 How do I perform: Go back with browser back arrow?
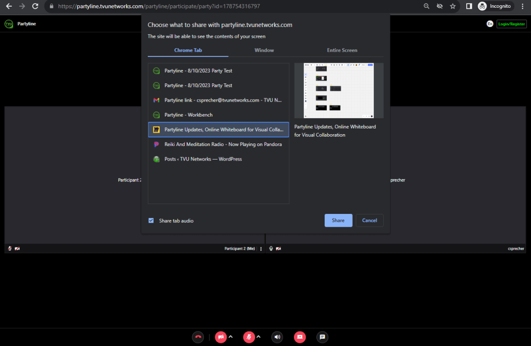tap(9, 6)
